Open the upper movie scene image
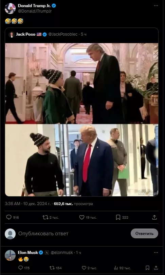This screenshot has height=275, width=165. [x=82, y=84]
